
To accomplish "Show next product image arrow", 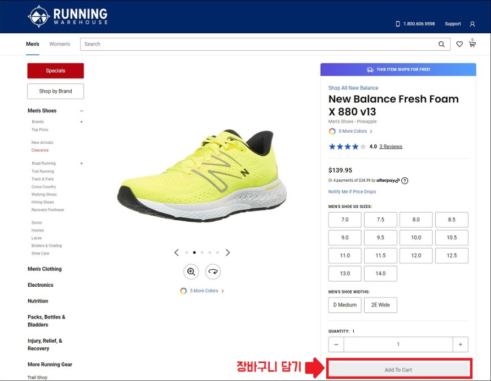I will click(227, 252).
